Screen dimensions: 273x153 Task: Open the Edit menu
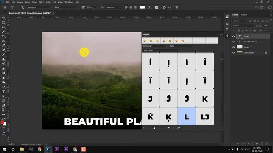pyautogui.click(x=13, y=2)
